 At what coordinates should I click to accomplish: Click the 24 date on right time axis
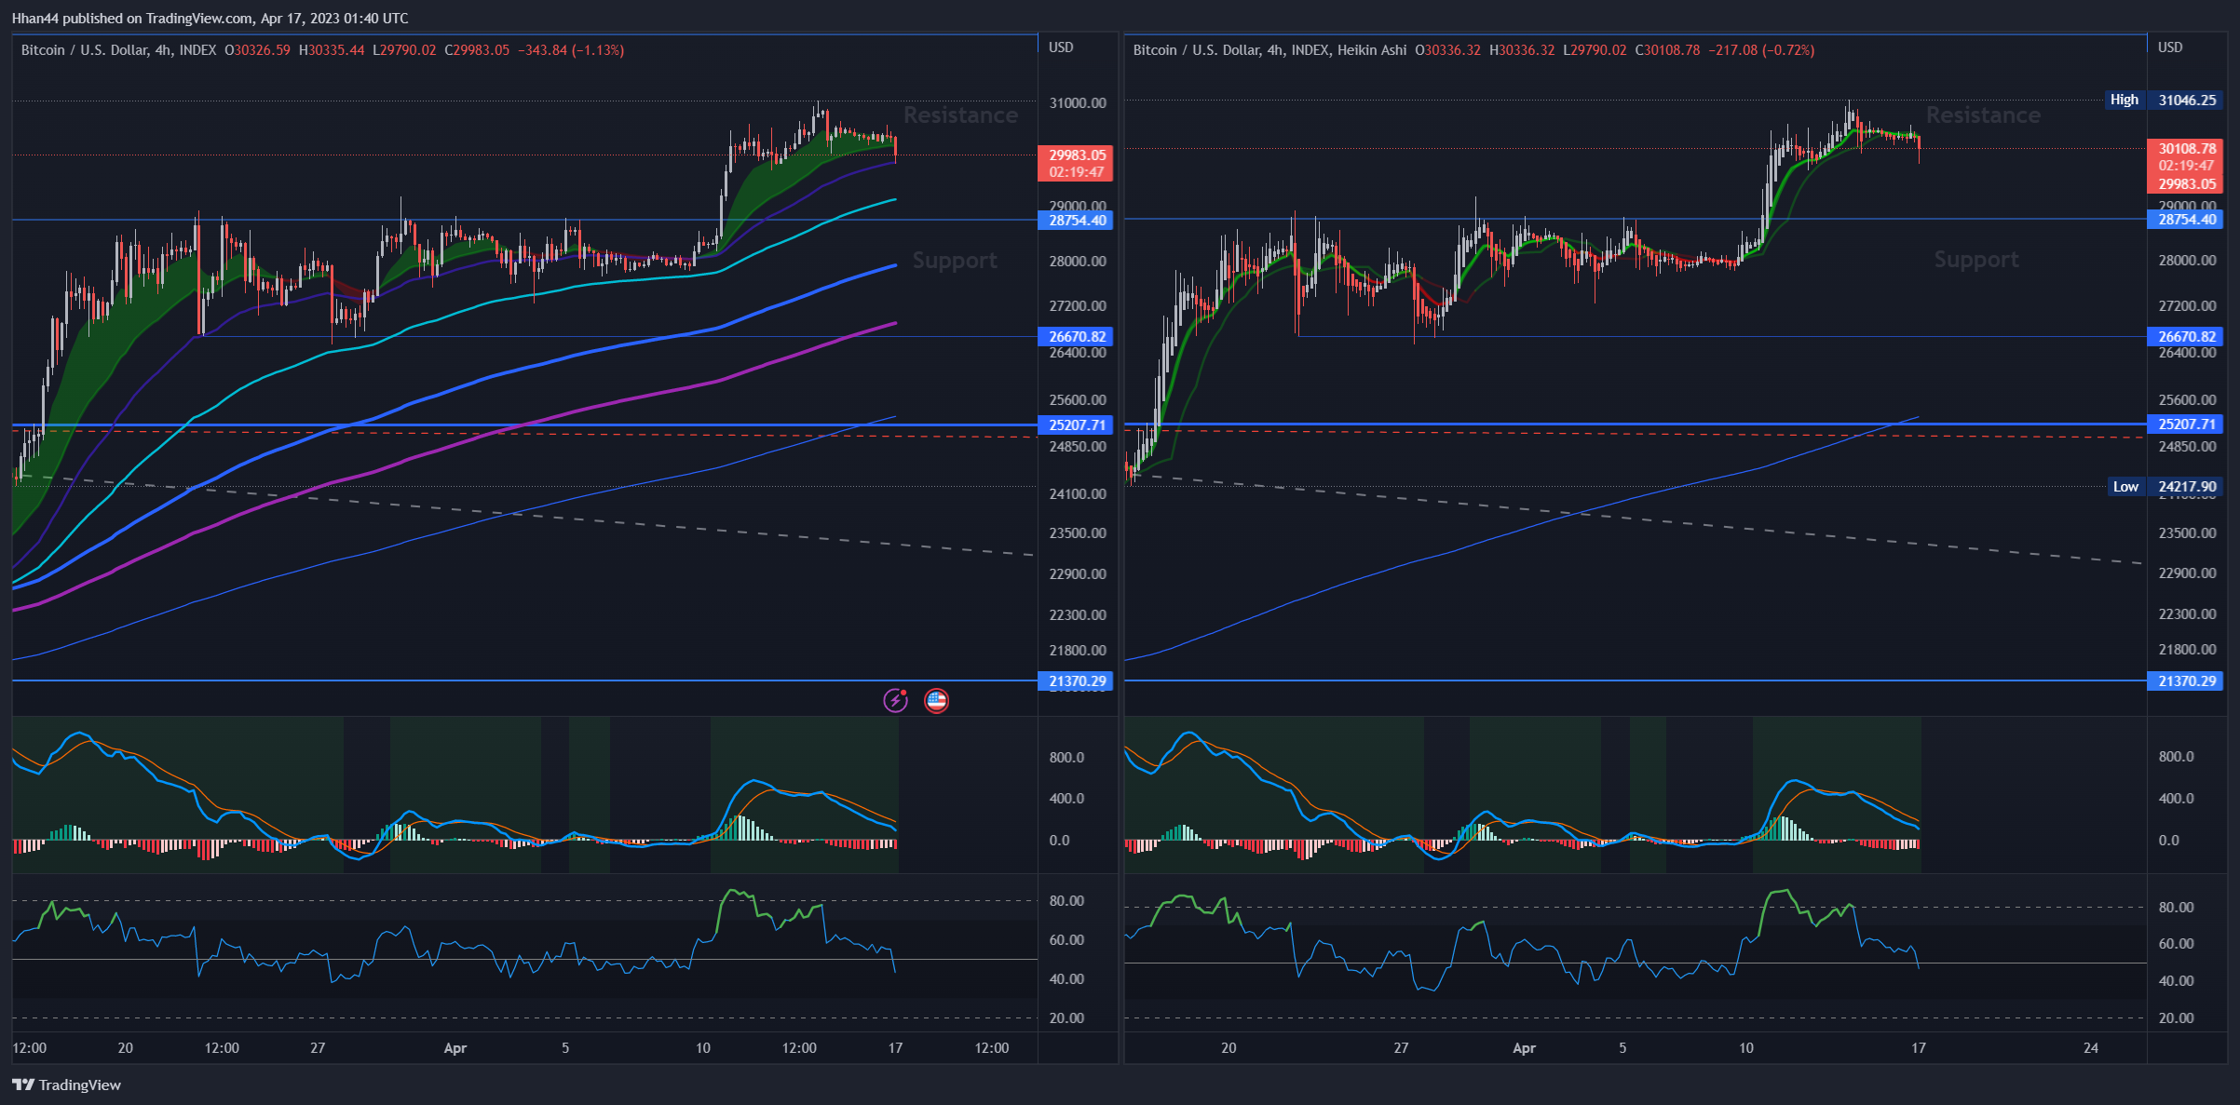click(2091, 1048)
